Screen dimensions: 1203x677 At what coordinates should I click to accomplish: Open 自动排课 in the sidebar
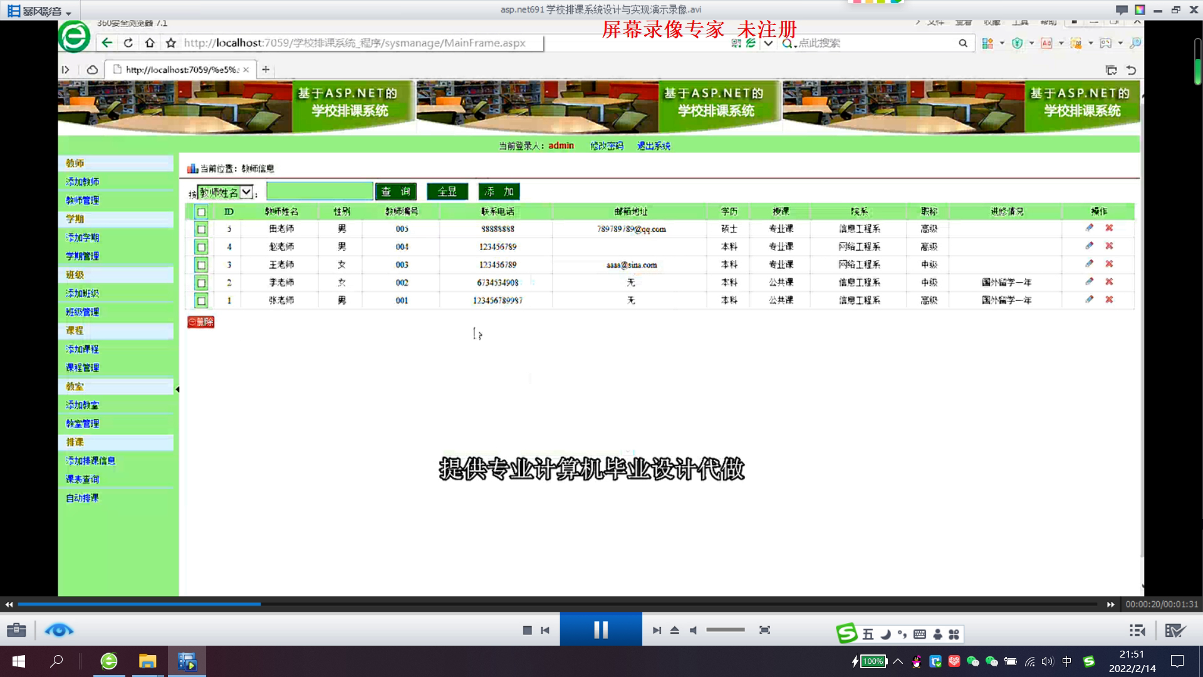pyautogui.click(x=83, y=498)
